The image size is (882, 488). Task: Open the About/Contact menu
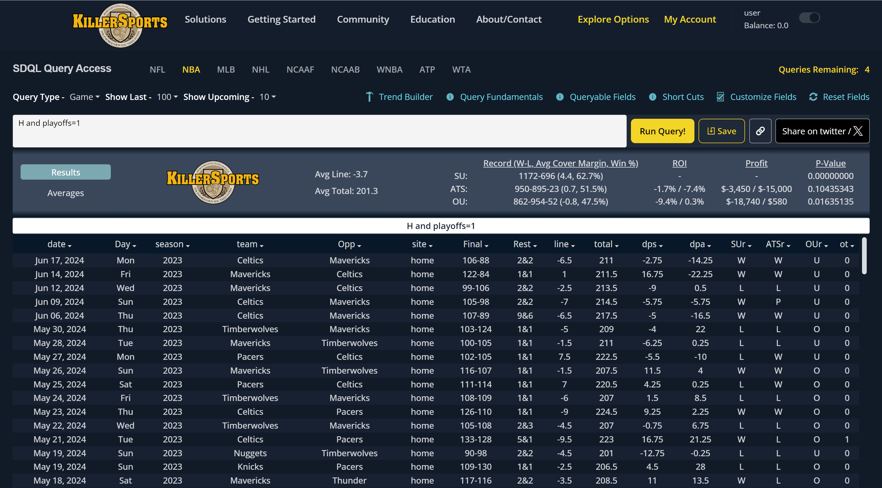[509, 19]
